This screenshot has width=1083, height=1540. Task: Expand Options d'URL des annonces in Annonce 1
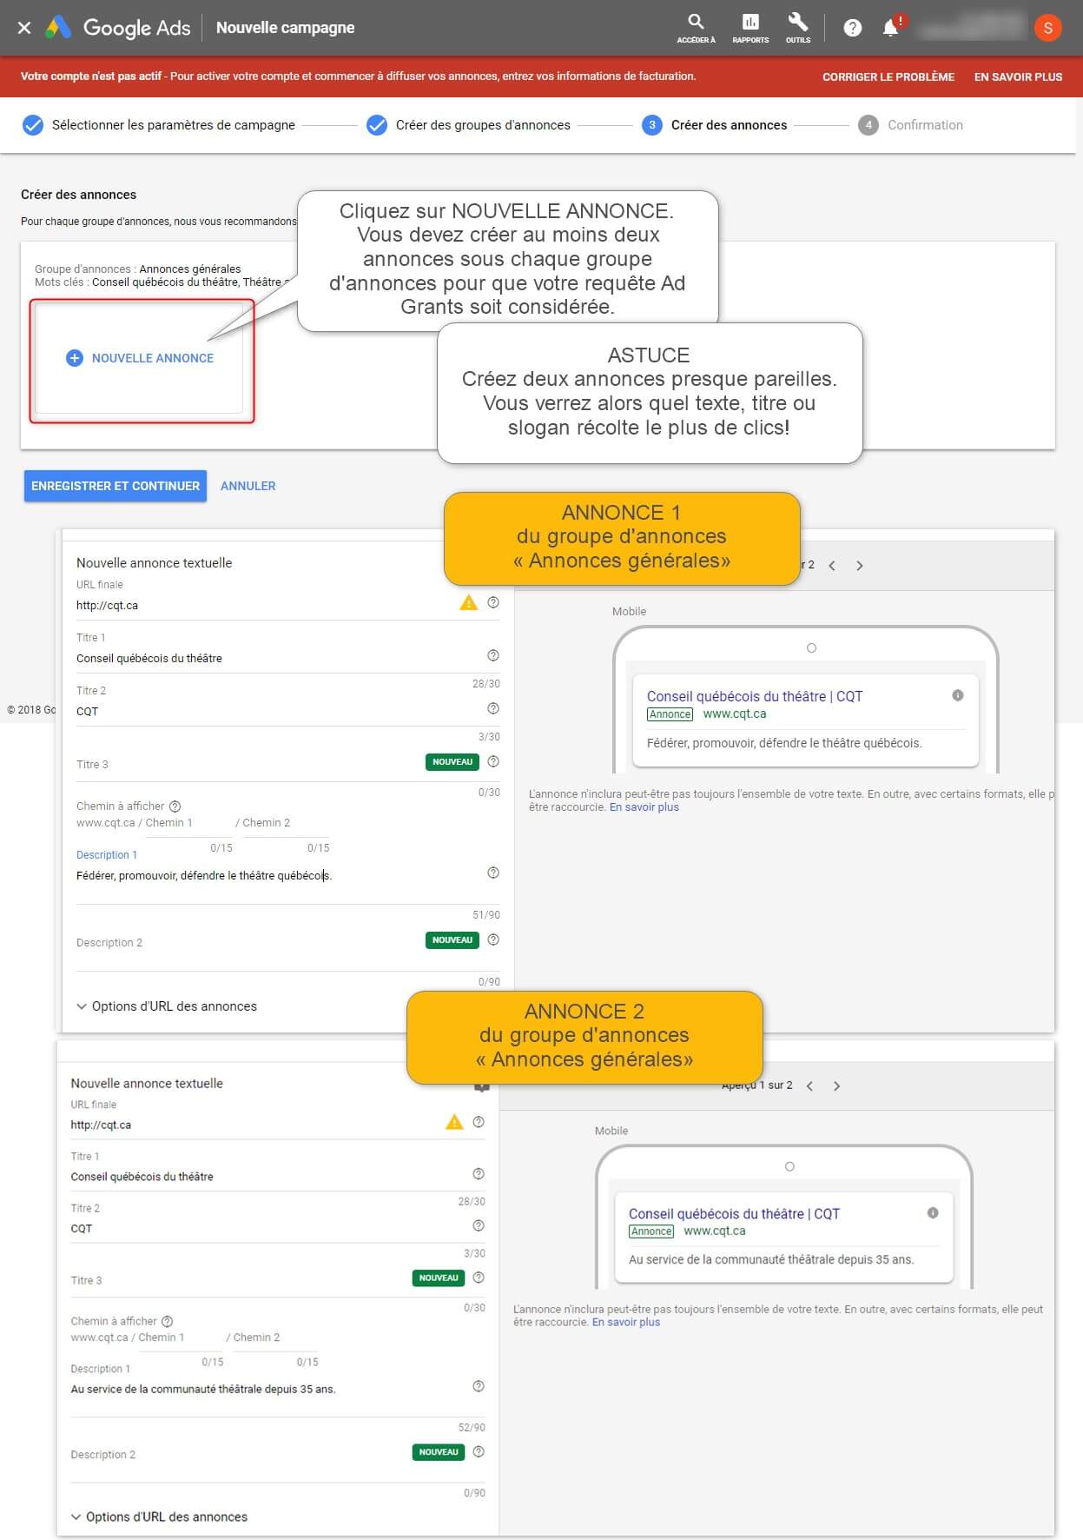pos(167,1006)
